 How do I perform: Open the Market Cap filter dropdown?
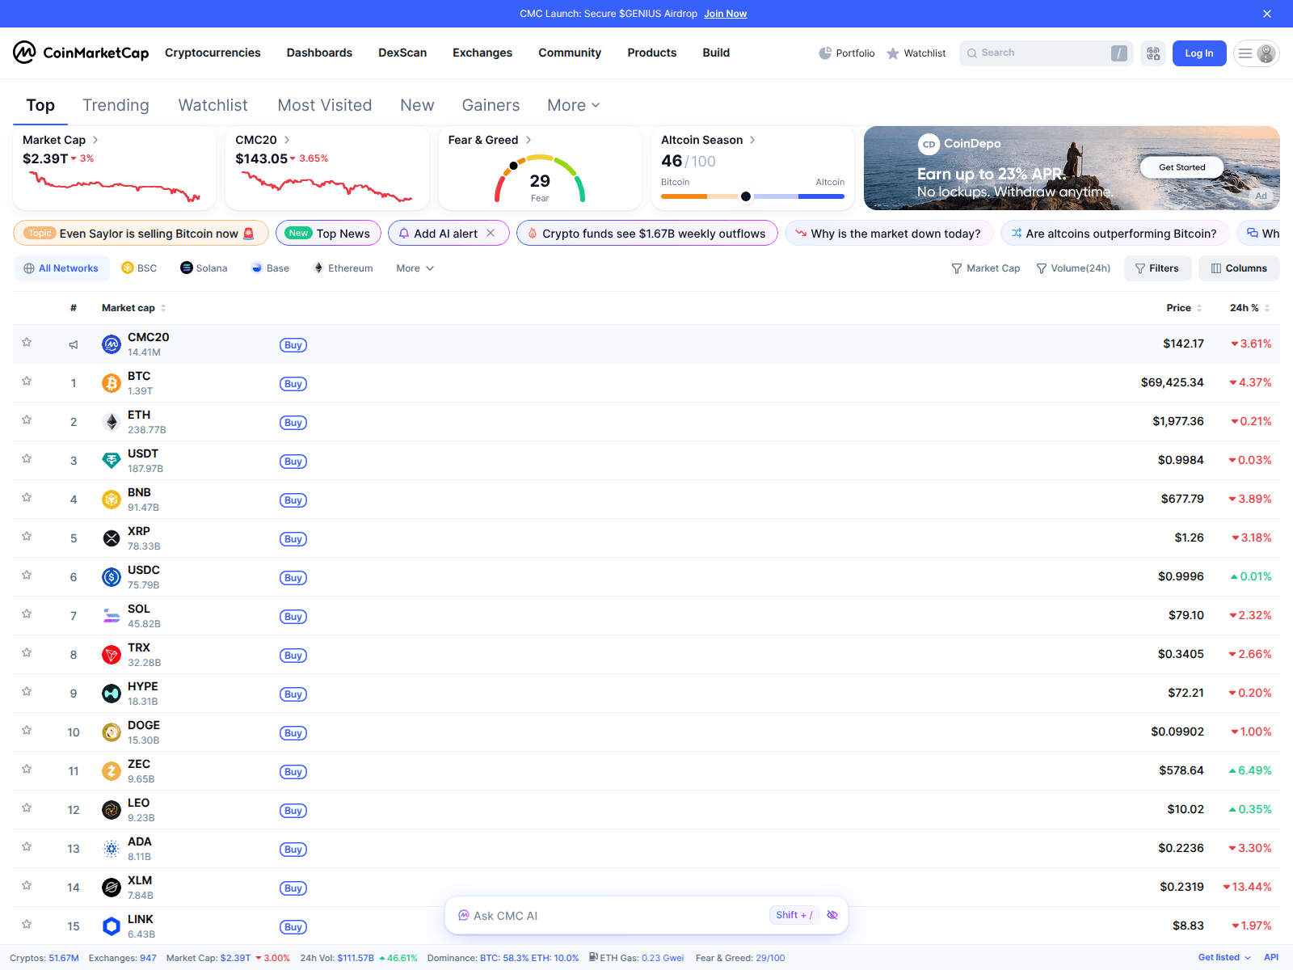pos(985,268)
